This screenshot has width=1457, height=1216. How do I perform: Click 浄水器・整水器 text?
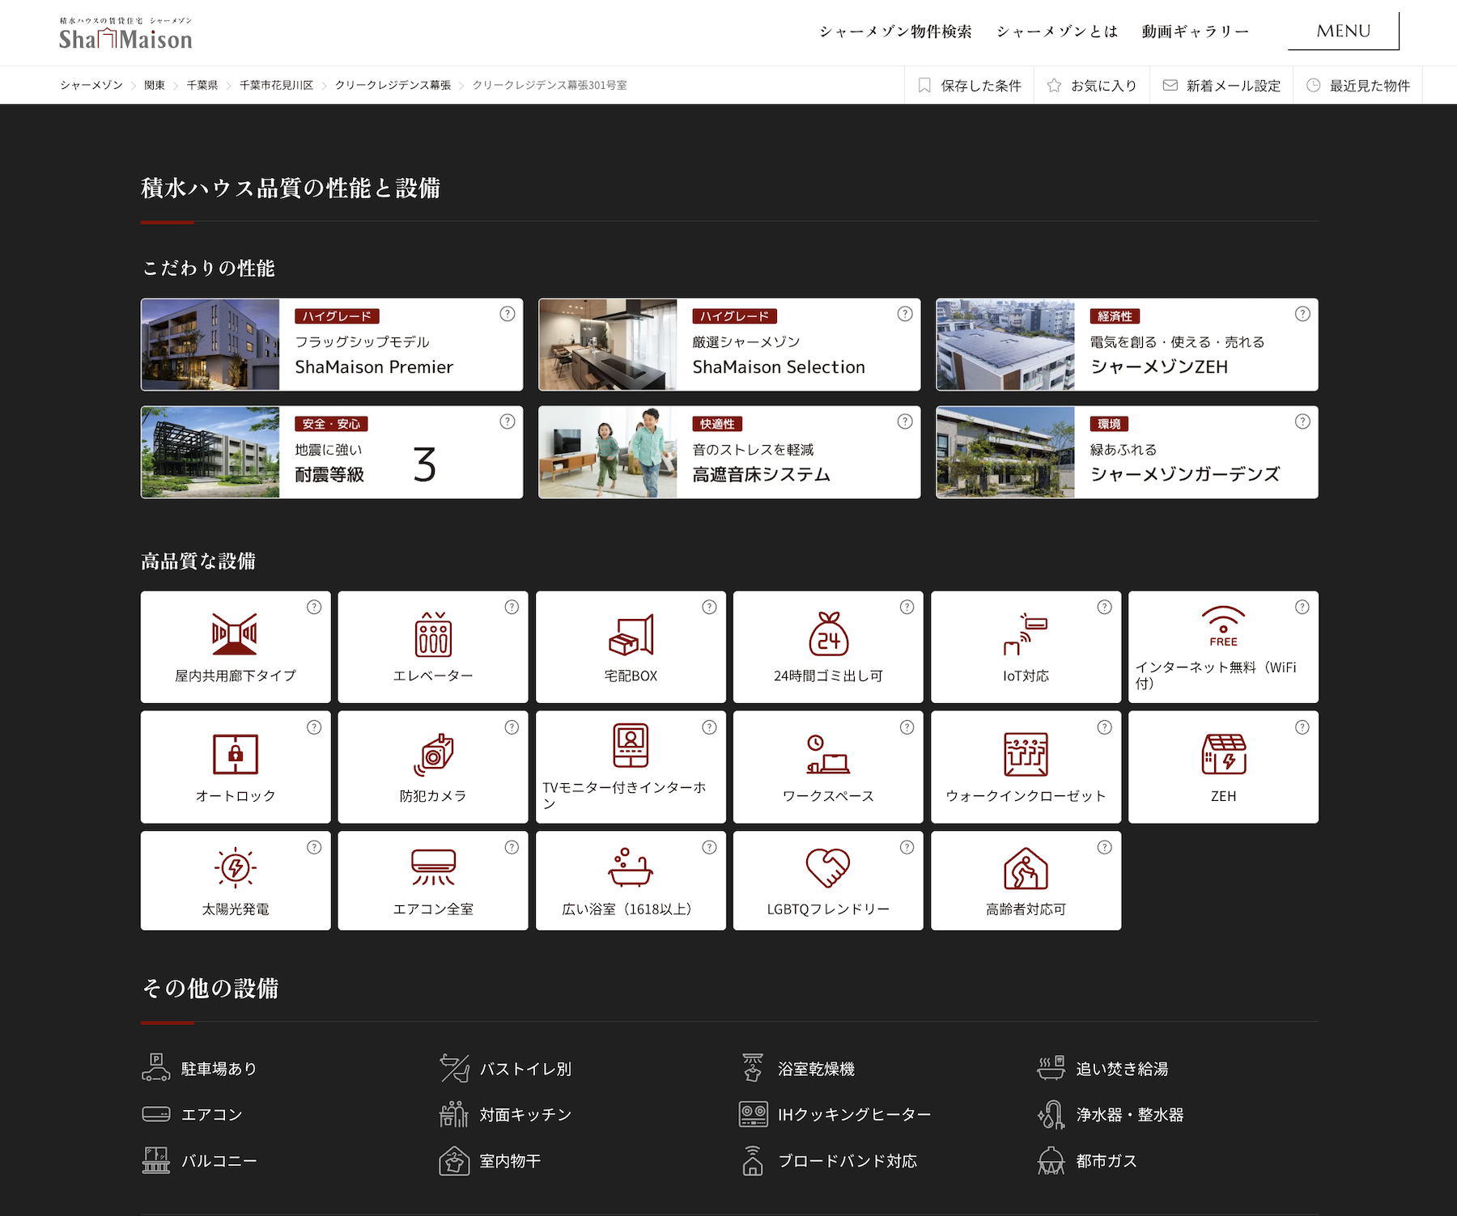coord(1129,1114)
